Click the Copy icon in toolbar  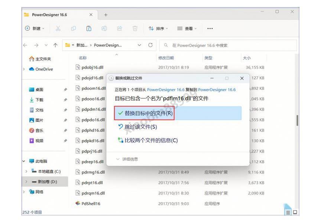coord(73,29)
